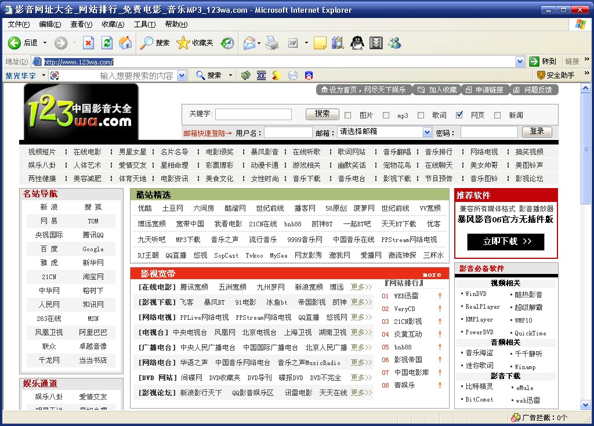Open the 请选择邮箱 mailbox dropdown

[x=427, y=132]
